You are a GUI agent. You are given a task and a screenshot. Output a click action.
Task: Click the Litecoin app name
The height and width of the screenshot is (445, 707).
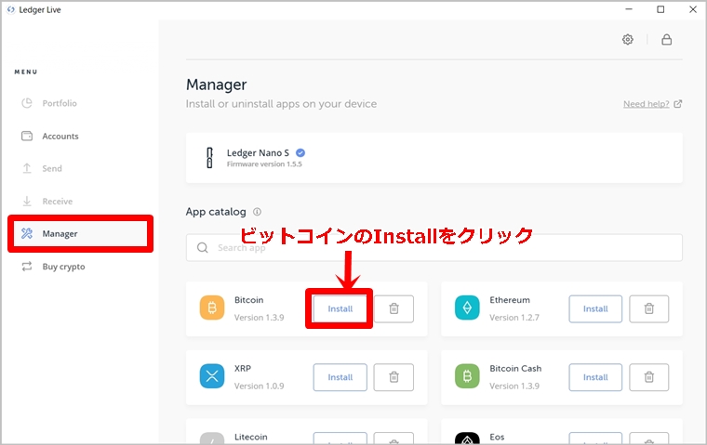[250, 437]
